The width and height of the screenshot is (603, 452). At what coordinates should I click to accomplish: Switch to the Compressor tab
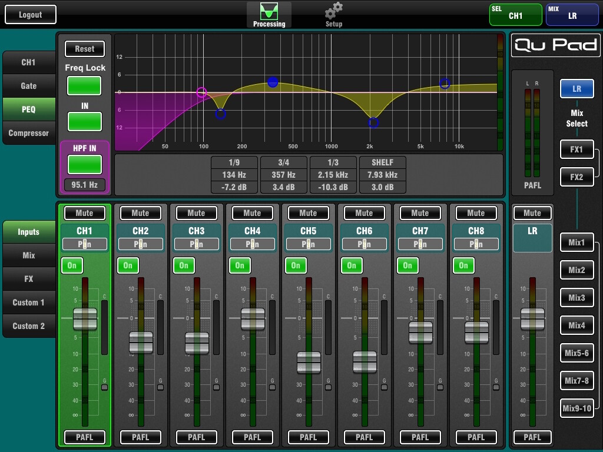coord(29,133)
